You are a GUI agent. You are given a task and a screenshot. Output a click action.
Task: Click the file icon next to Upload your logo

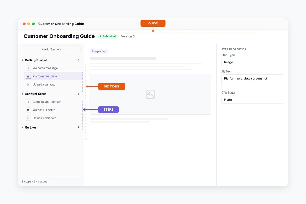click(x=28, y=84)
